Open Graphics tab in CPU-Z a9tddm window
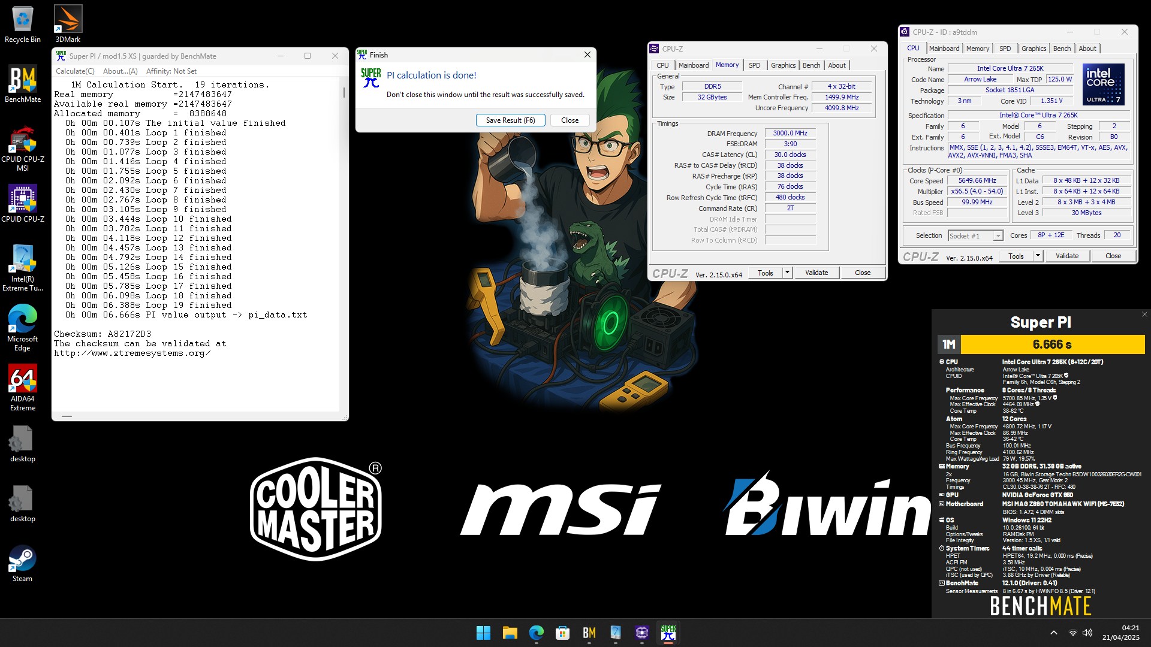1151x647 pixels. [x=1034, y=49]
